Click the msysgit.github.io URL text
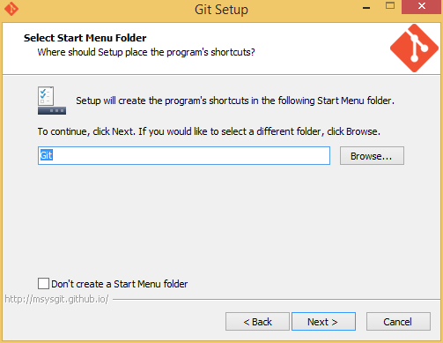 point(56,299)
